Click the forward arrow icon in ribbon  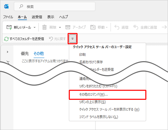164,27
